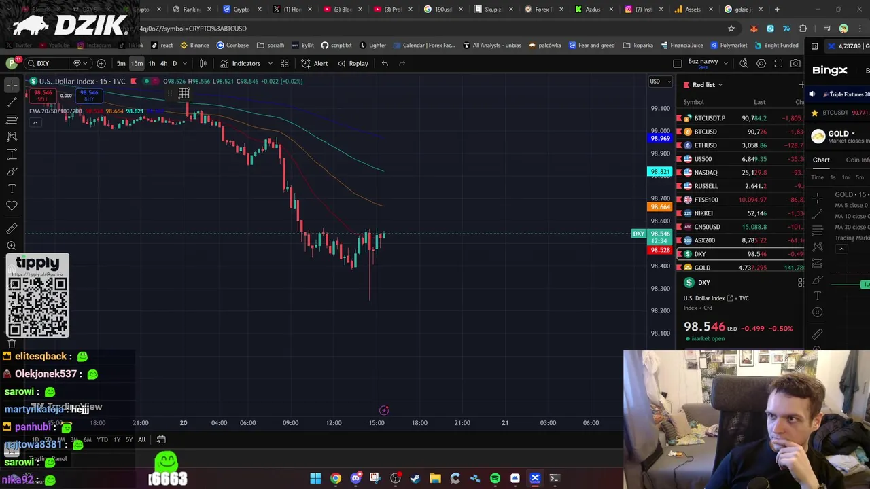Click the zoom in tool
Viewport: 870px width, 489px height.
click(x=12, y=246)
